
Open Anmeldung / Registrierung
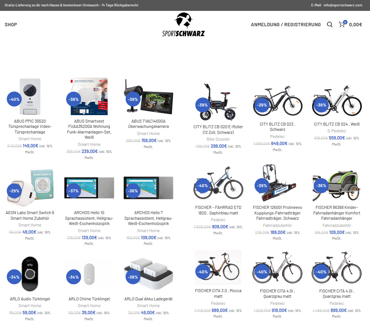286,24
